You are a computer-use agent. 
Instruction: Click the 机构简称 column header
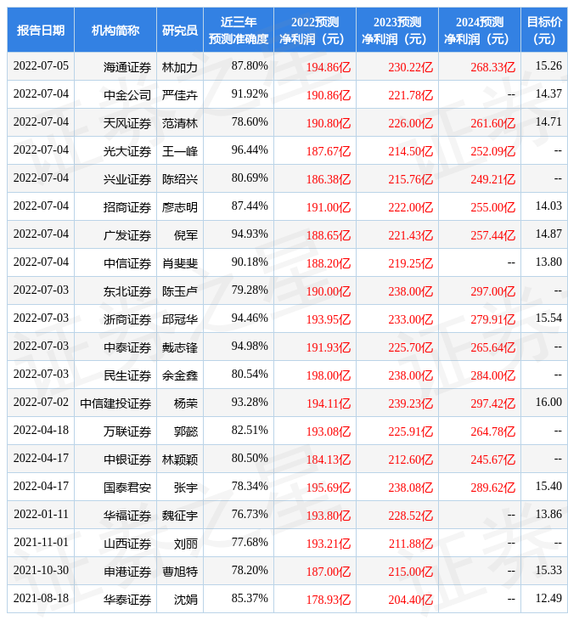coord(115,31)
